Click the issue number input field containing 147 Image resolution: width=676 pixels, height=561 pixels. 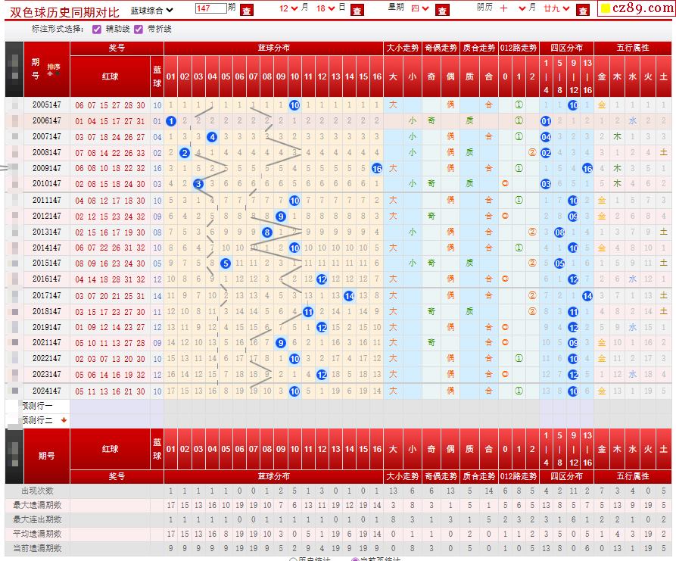click(210, 8)
